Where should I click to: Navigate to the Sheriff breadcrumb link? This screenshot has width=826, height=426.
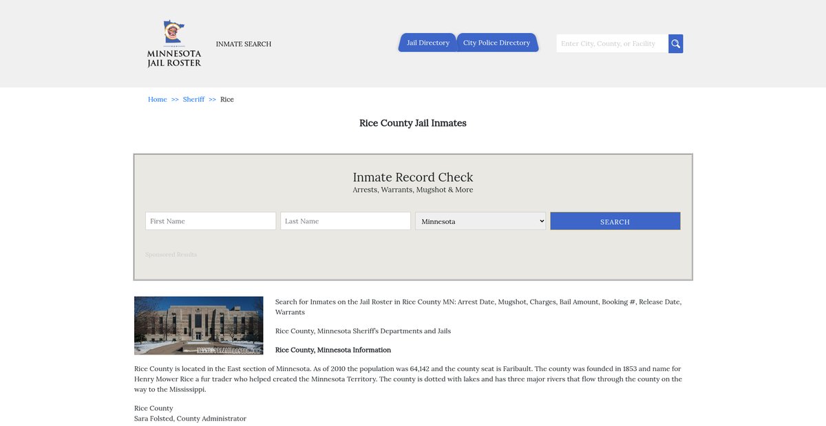tap(193, 100)
